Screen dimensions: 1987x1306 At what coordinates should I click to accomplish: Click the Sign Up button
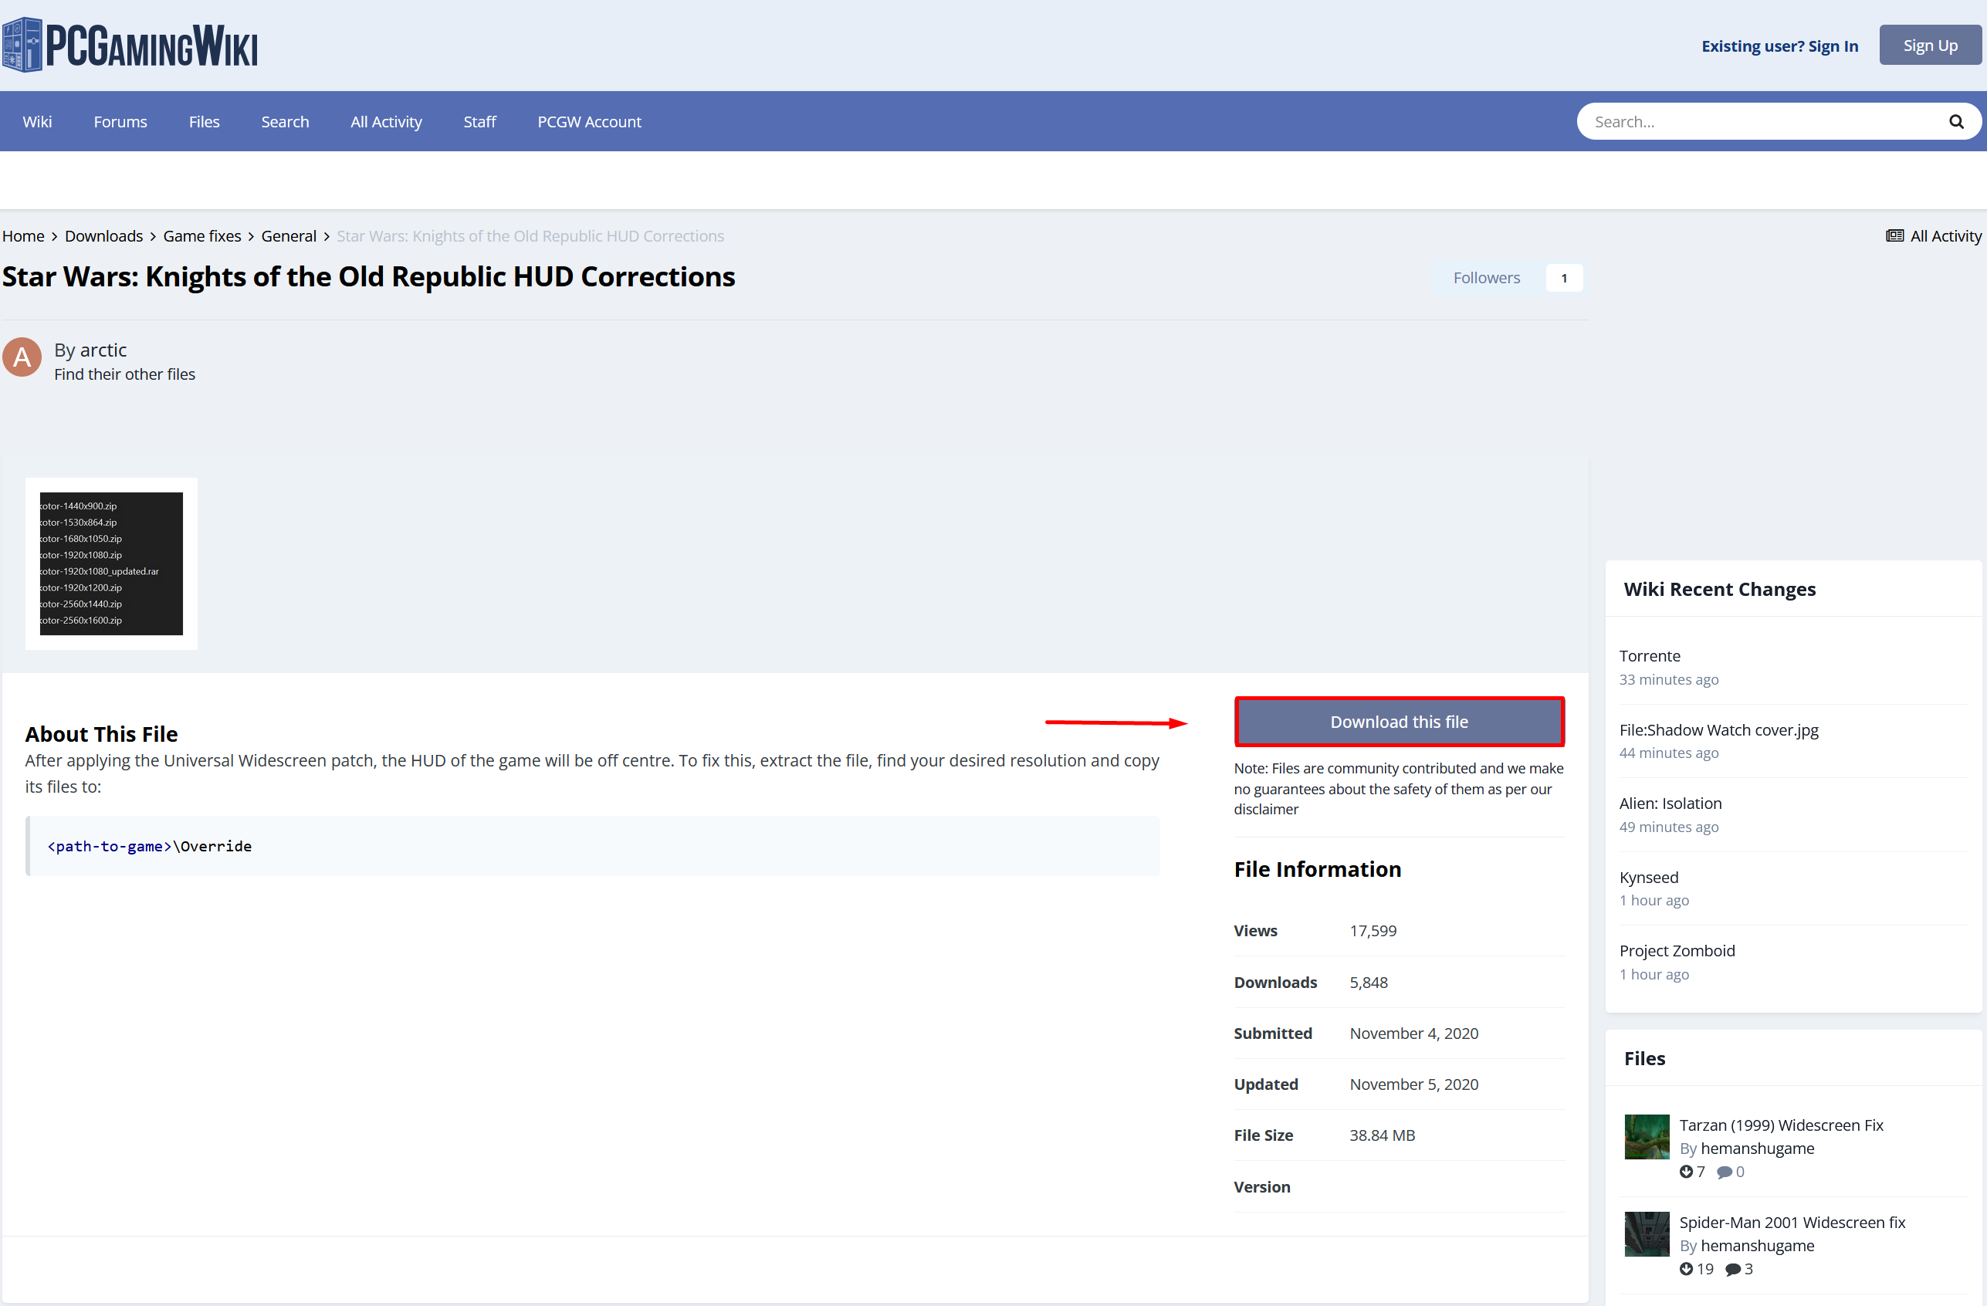pyautogui.click(x=1929, y=45)
